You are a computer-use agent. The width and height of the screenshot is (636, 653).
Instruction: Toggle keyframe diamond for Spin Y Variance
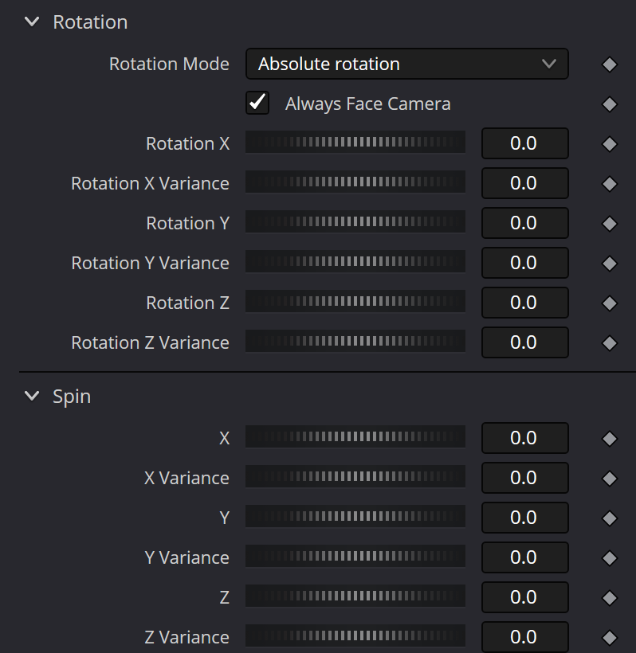click(x=610, y=558)
